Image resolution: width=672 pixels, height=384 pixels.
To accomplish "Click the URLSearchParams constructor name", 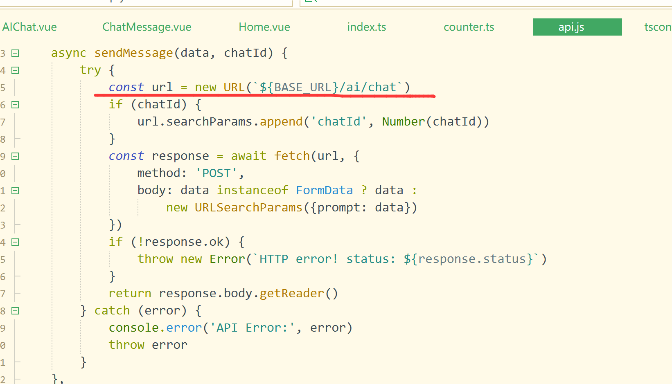I will [x=249, y=208].
